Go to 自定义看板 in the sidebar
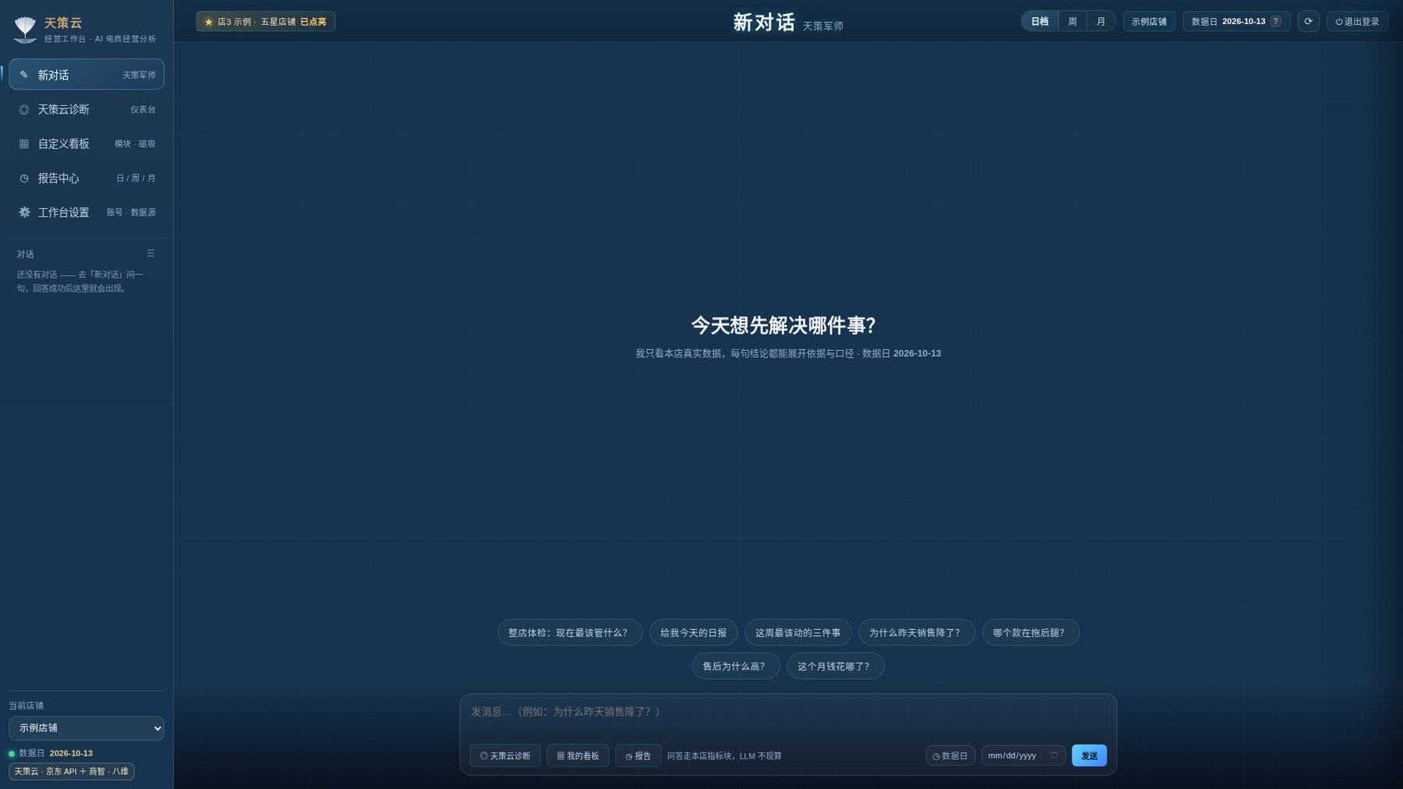This screenshot has width=1403, height=789. 87,144
